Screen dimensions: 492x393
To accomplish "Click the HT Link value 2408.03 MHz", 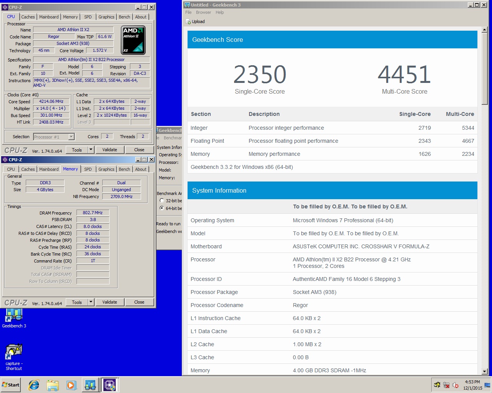I will [51, 122].
